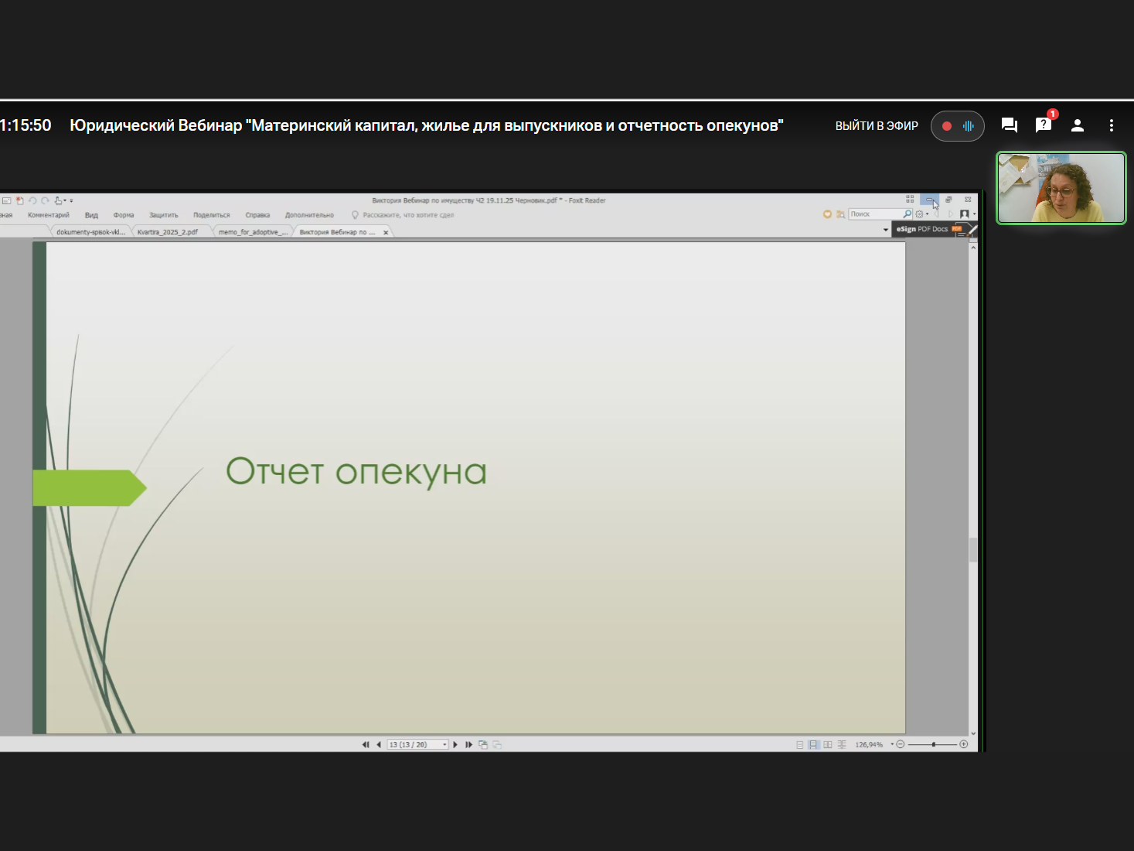
Task: Enable single page view mode
Action: point(799,744)
